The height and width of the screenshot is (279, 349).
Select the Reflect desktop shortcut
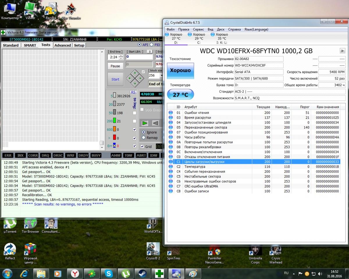coord(10,251)
